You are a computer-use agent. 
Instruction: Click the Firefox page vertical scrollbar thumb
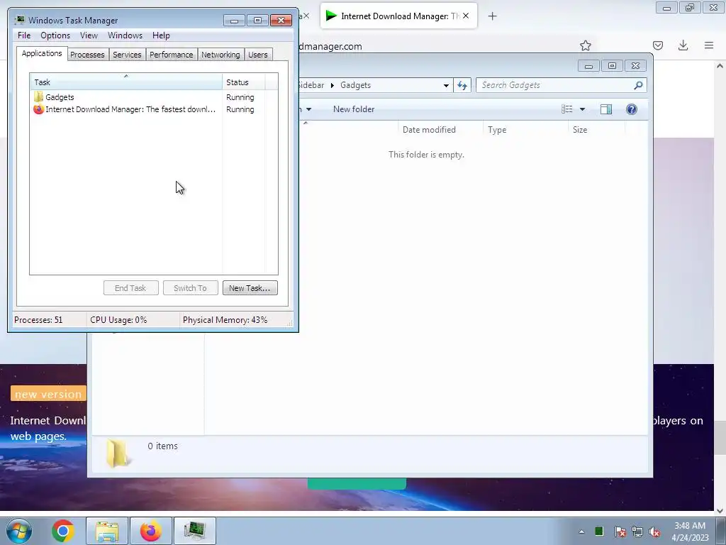point(720,439)
